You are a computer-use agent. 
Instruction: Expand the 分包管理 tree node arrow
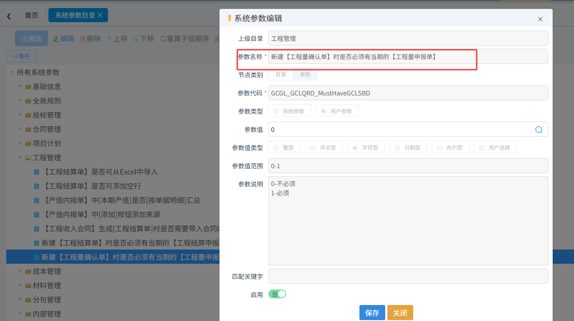[20, 299]
